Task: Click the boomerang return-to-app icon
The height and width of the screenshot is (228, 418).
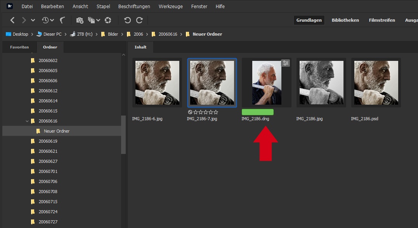Action: tap(62, 20)
